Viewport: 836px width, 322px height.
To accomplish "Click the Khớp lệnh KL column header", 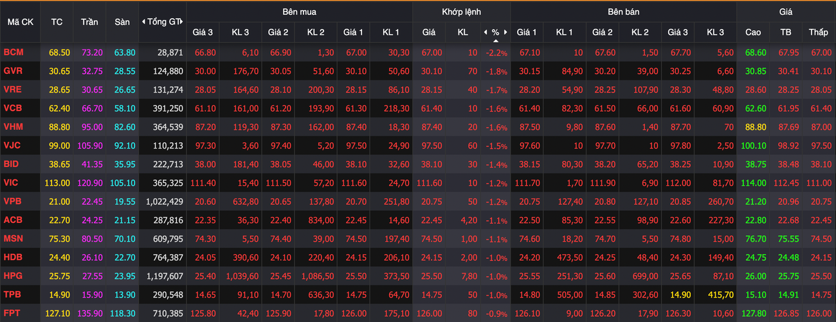I will coord(463,32).
